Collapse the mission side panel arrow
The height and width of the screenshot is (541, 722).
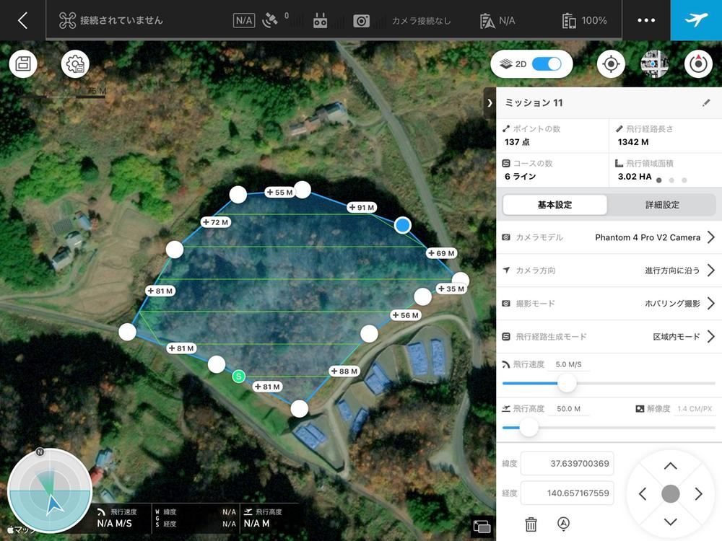490,103
